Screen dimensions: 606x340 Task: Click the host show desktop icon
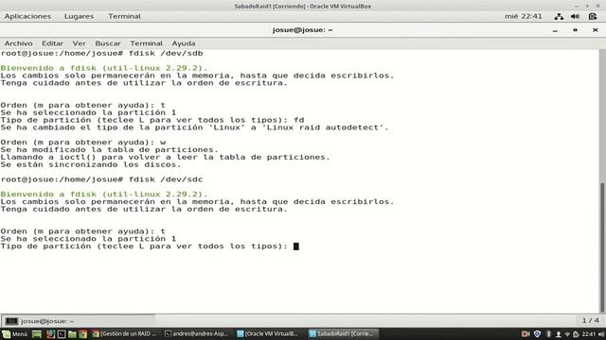pyautogui.click(x=37, y=333)
